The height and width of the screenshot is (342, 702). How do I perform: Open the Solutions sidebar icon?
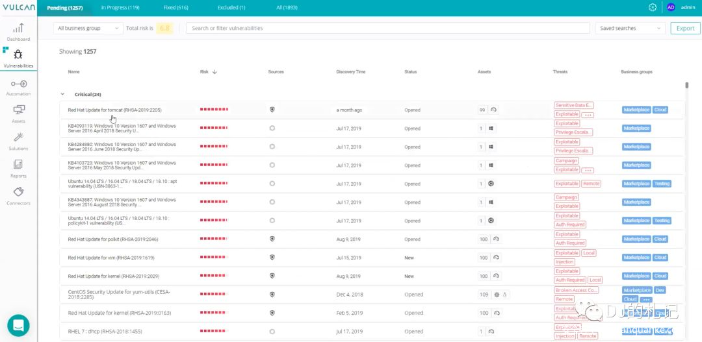coord(18,138)
